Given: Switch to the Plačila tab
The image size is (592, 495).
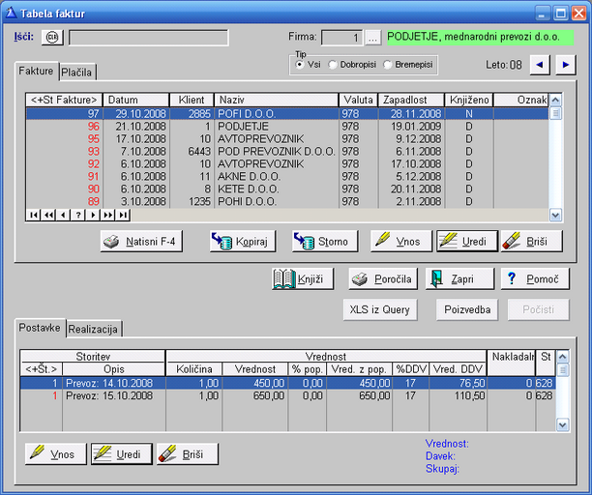Looking at the screenshot, I should [x=77, y=73].
